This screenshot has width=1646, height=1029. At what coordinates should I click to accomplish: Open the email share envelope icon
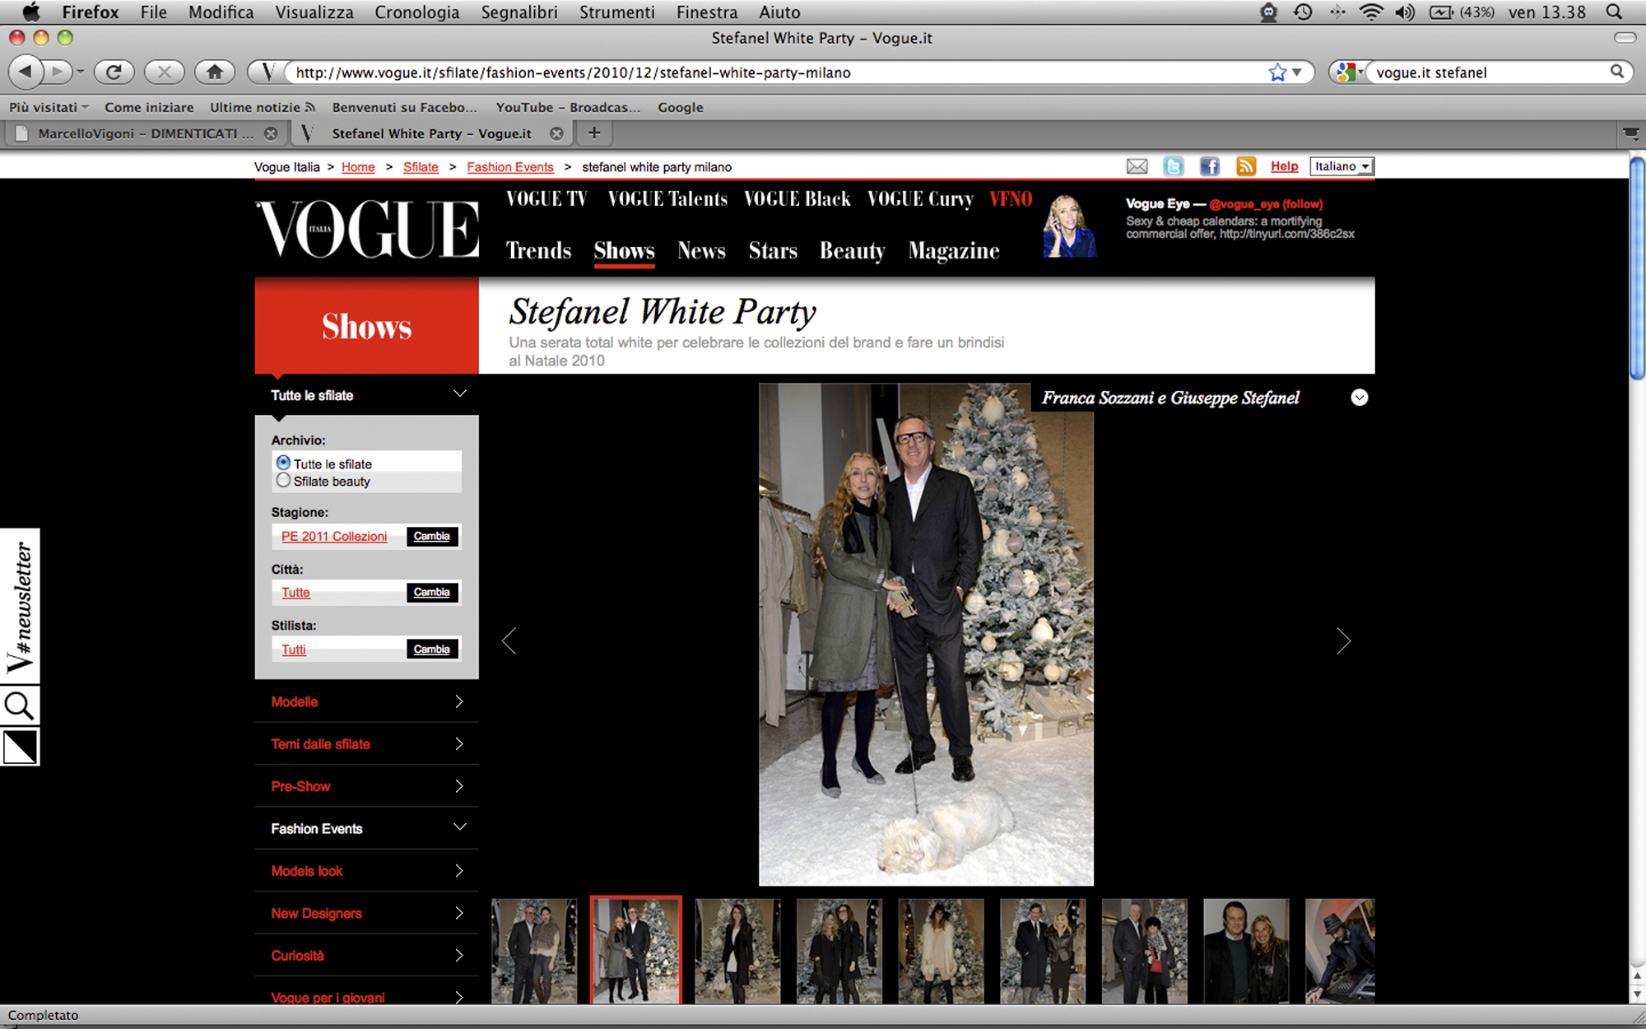click(x=1137, y=167)
